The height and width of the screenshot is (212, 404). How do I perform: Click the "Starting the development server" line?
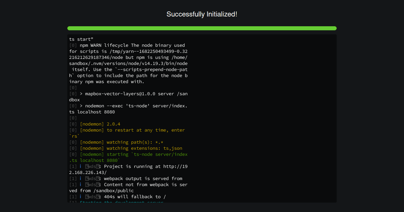coord(121,202)
